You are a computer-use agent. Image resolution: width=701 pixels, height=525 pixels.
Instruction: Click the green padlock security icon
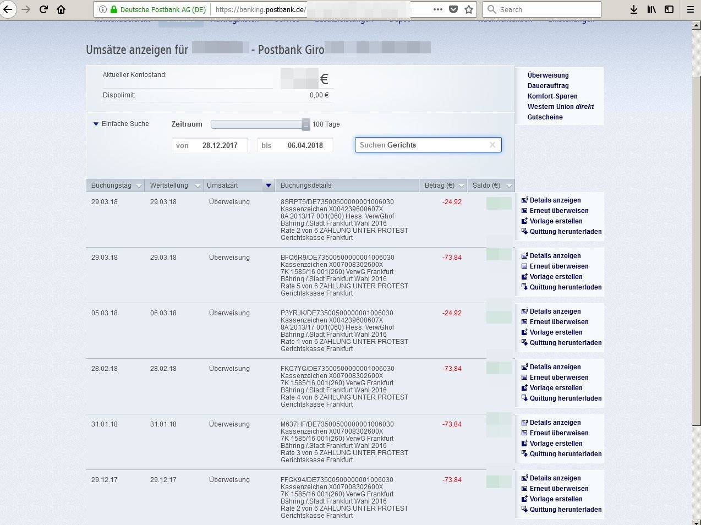[114, 9]
